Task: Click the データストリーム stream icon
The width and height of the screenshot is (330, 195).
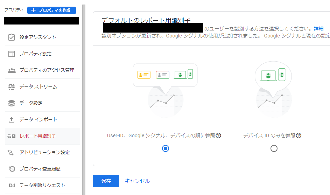Action: pyautogui.click(x=12, y=86)
